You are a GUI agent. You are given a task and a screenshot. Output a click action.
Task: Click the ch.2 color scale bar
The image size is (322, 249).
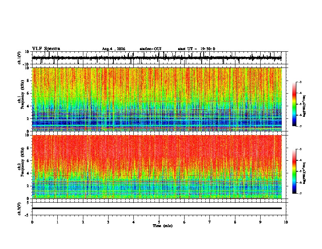click(x=294, y=171)
